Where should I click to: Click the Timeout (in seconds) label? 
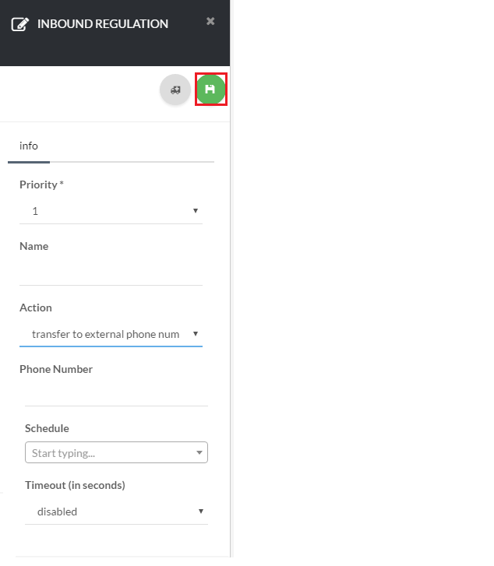[75, 485]
